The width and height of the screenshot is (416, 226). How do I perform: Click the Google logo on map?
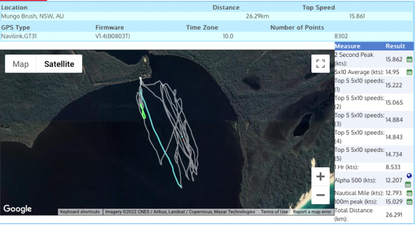tap(17, 209)
